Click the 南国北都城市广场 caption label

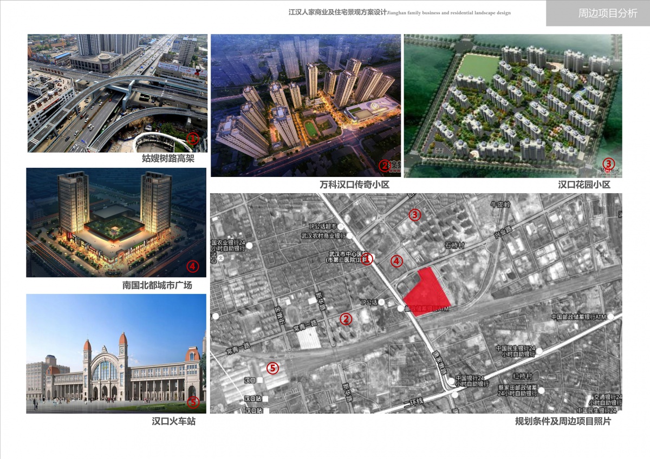click(x=157, y=285)
